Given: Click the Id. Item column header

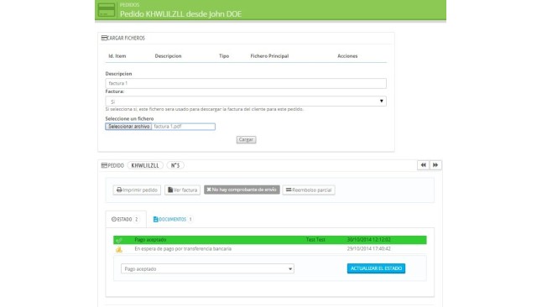Looking at the screenshot, I should (117, 56).
